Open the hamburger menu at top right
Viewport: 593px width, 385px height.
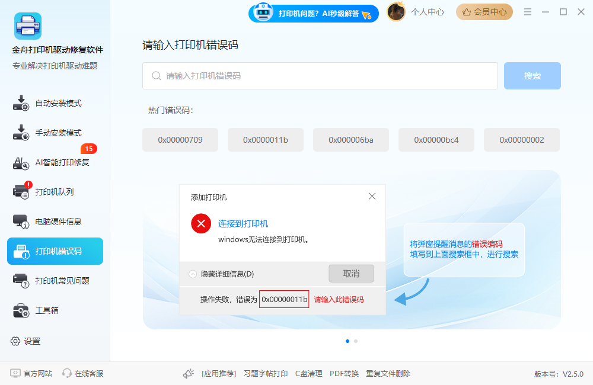pyautogui.click(x=527, y=11)
